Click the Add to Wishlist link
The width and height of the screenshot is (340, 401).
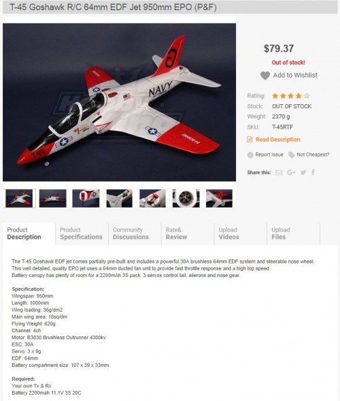[295, 75]
